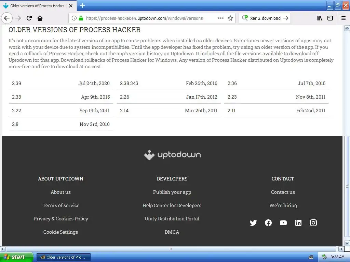
Task: Open the Library bookmarks icon
Action: (319, 18)
